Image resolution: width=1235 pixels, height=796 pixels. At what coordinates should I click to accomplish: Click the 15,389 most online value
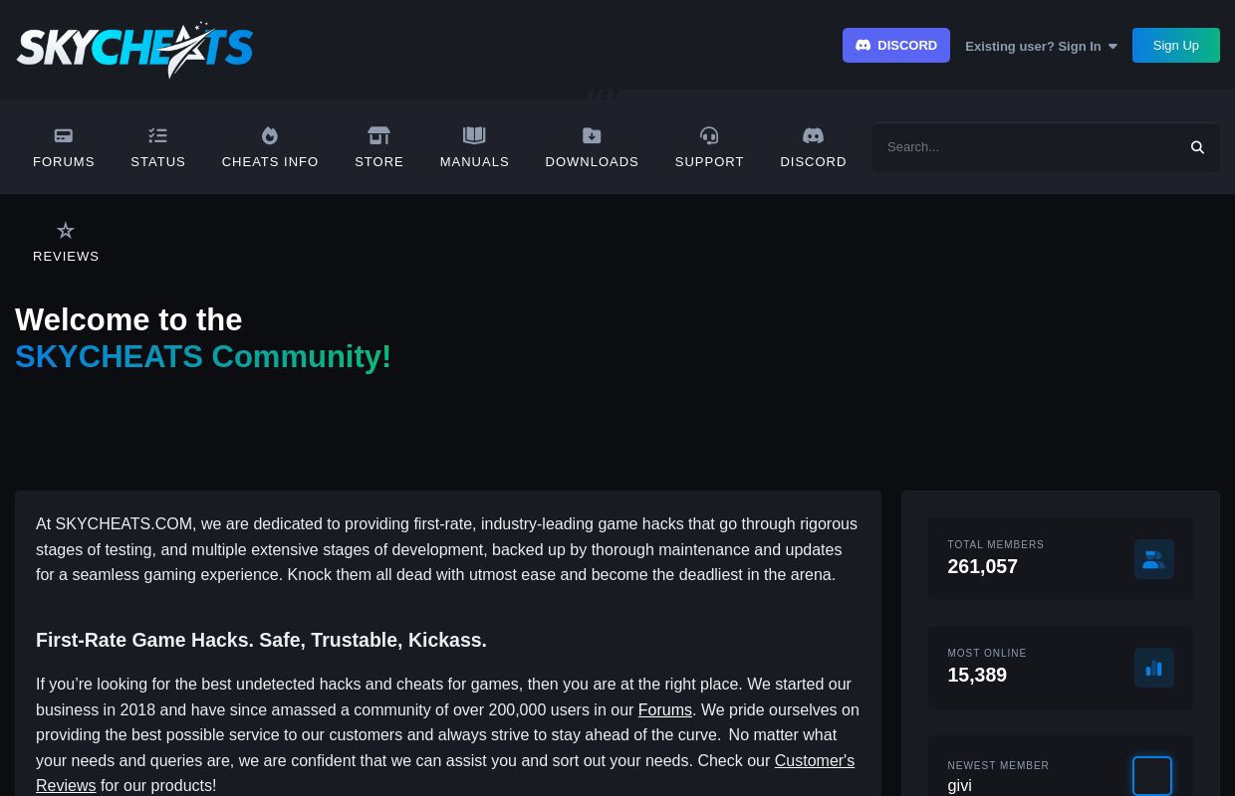(x=977, y=675)
